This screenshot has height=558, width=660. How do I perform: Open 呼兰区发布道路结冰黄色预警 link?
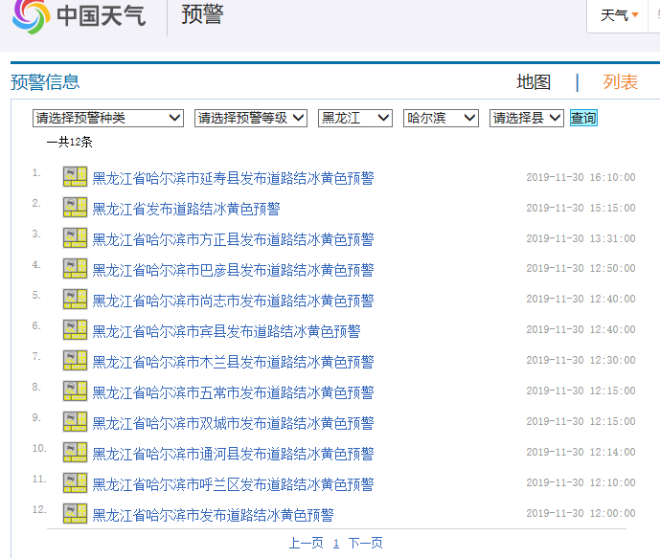pos(233,485)
